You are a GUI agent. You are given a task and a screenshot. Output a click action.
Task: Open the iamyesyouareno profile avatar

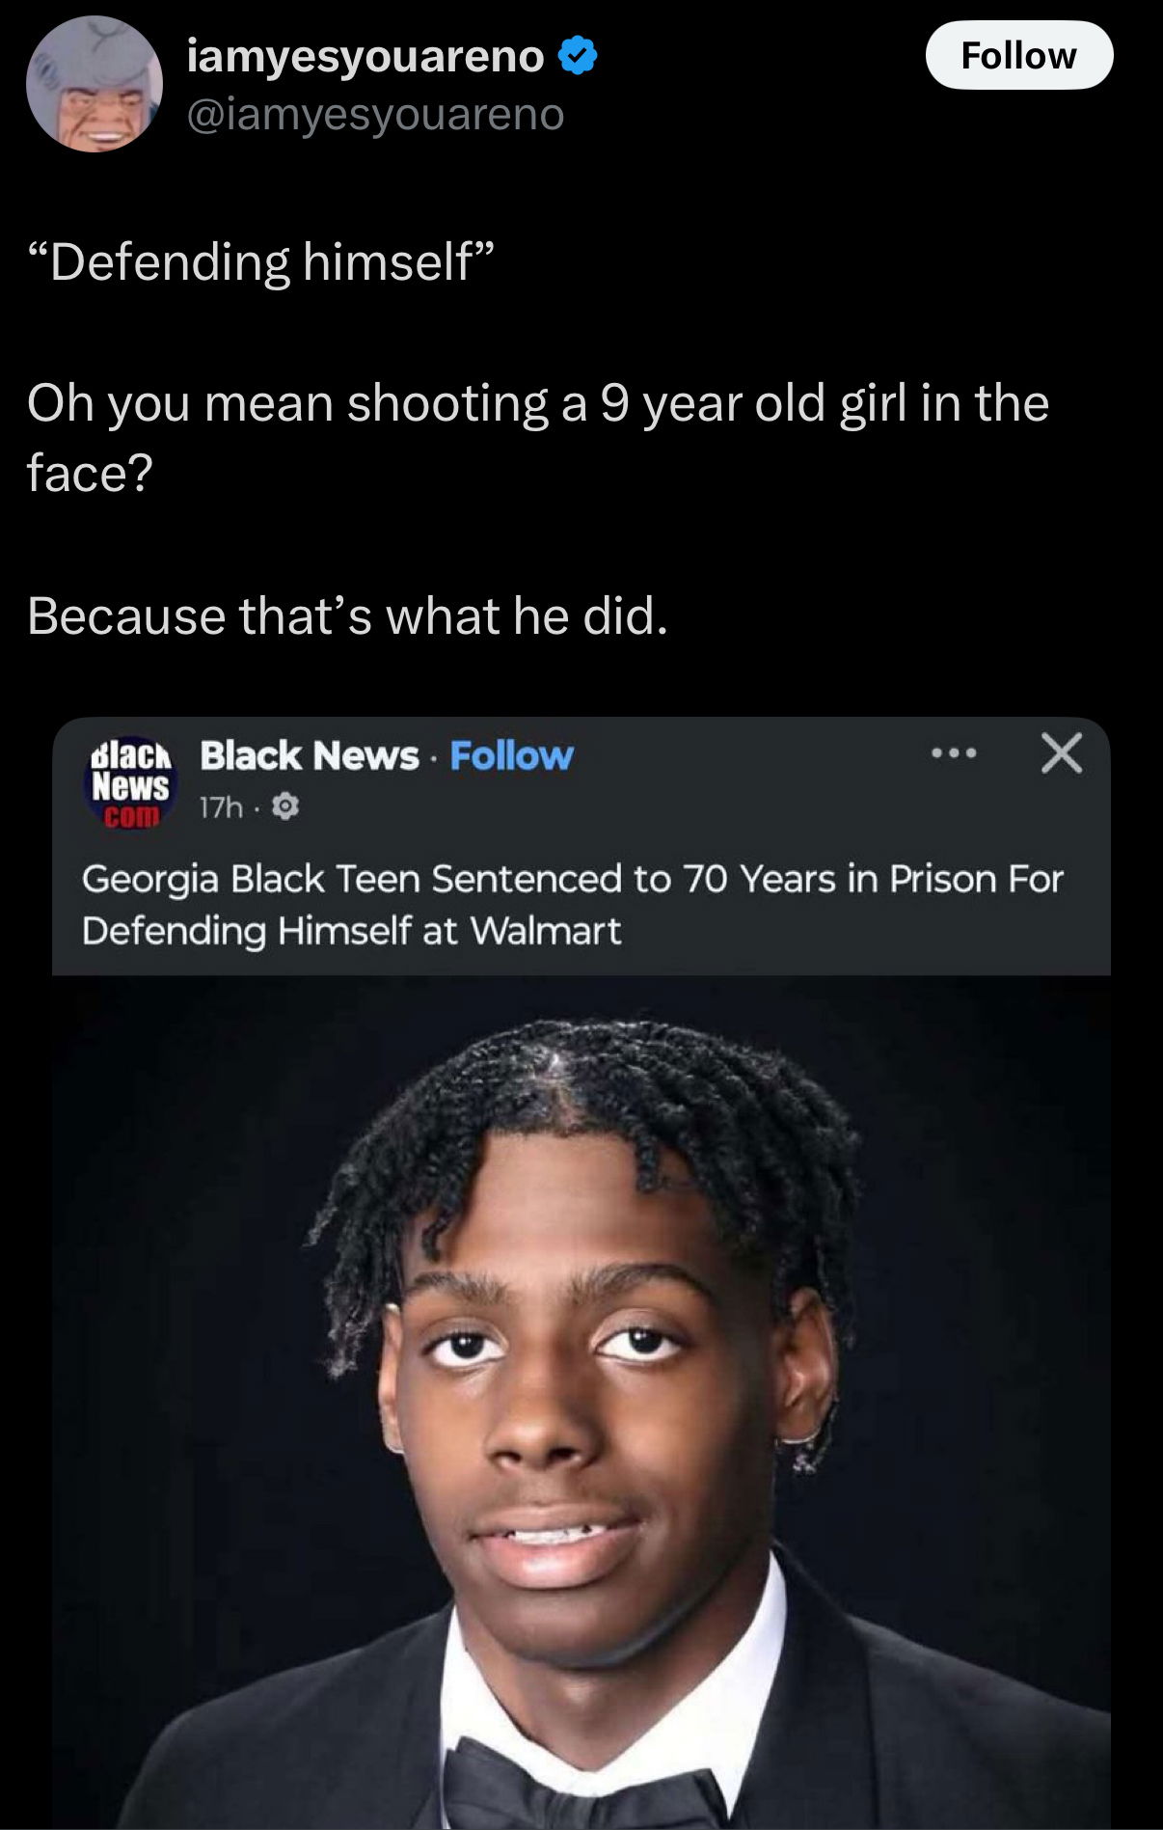coord(95,84)
